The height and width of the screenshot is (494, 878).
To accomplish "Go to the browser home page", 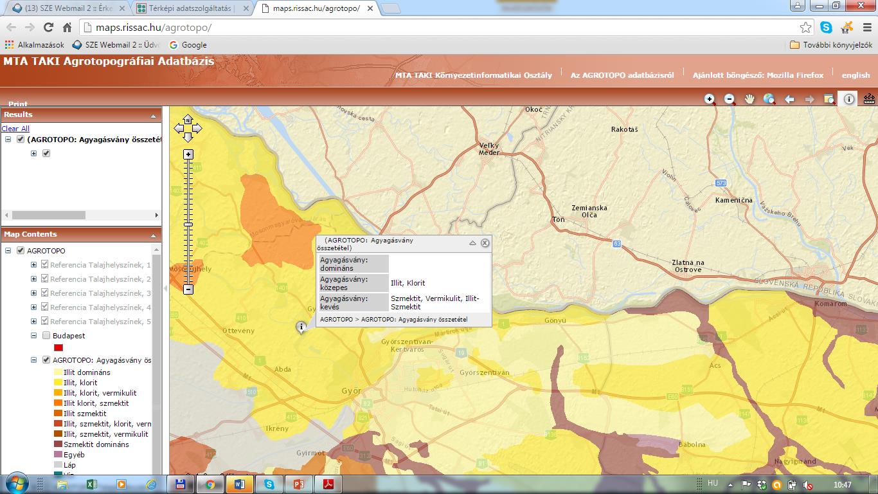I will [67, 28].
